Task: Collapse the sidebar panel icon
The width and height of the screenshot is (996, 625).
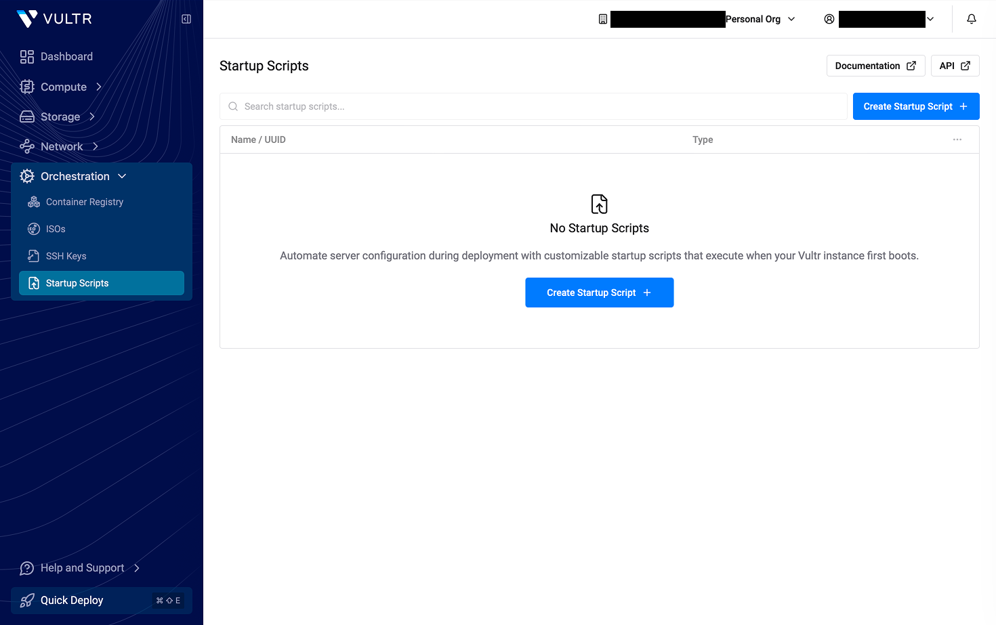Action: click(x=186, y=19)
